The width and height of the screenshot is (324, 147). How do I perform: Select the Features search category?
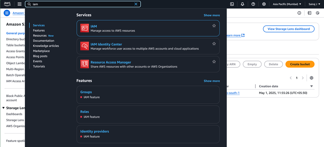(x=39, y=30)
